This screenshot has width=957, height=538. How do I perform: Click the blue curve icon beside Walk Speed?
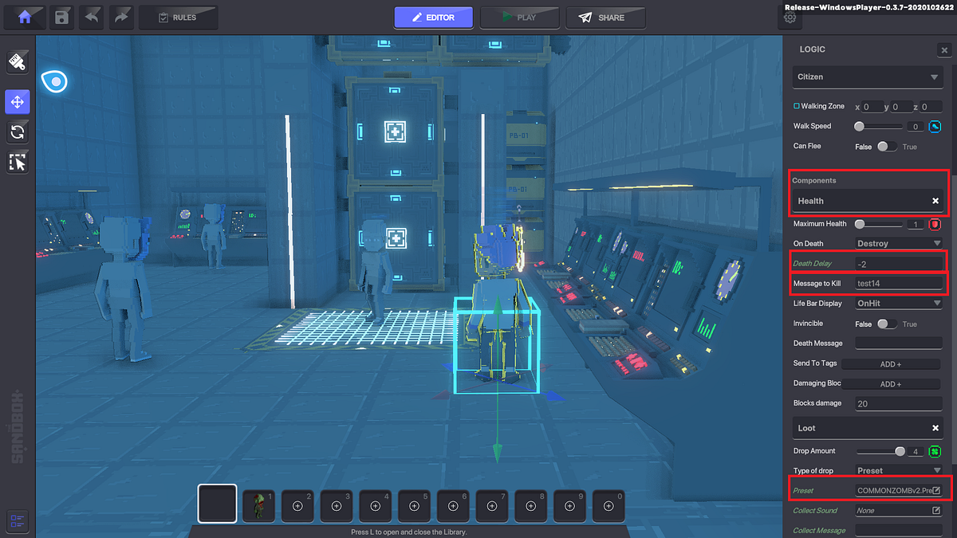[934, 126]
